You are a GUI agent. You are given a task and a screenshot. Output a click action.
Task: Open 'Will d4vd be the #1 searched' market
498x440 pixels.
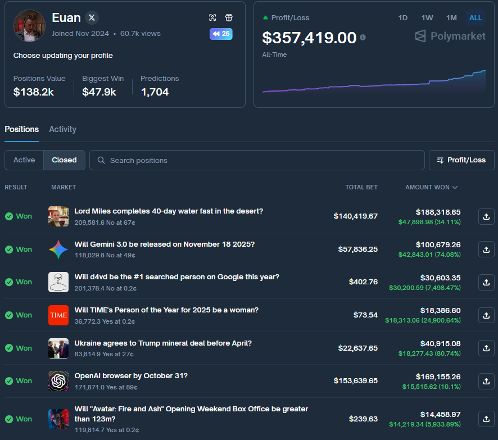pos(177,277)
